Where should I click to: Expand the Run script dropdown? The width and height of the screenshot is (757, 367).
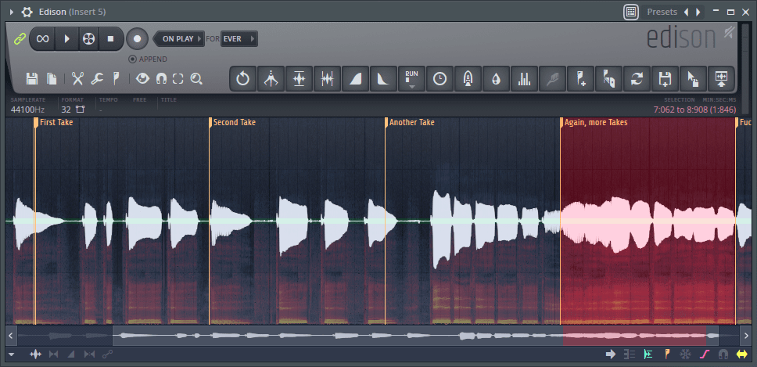tap(412, 78)
